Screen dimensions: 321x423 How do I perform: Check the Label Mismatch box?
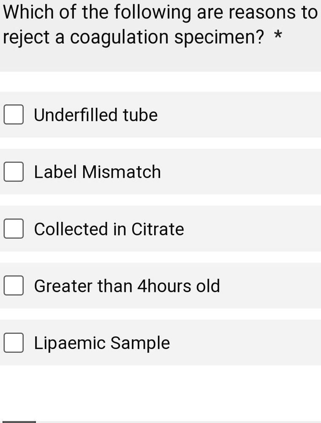14,172
